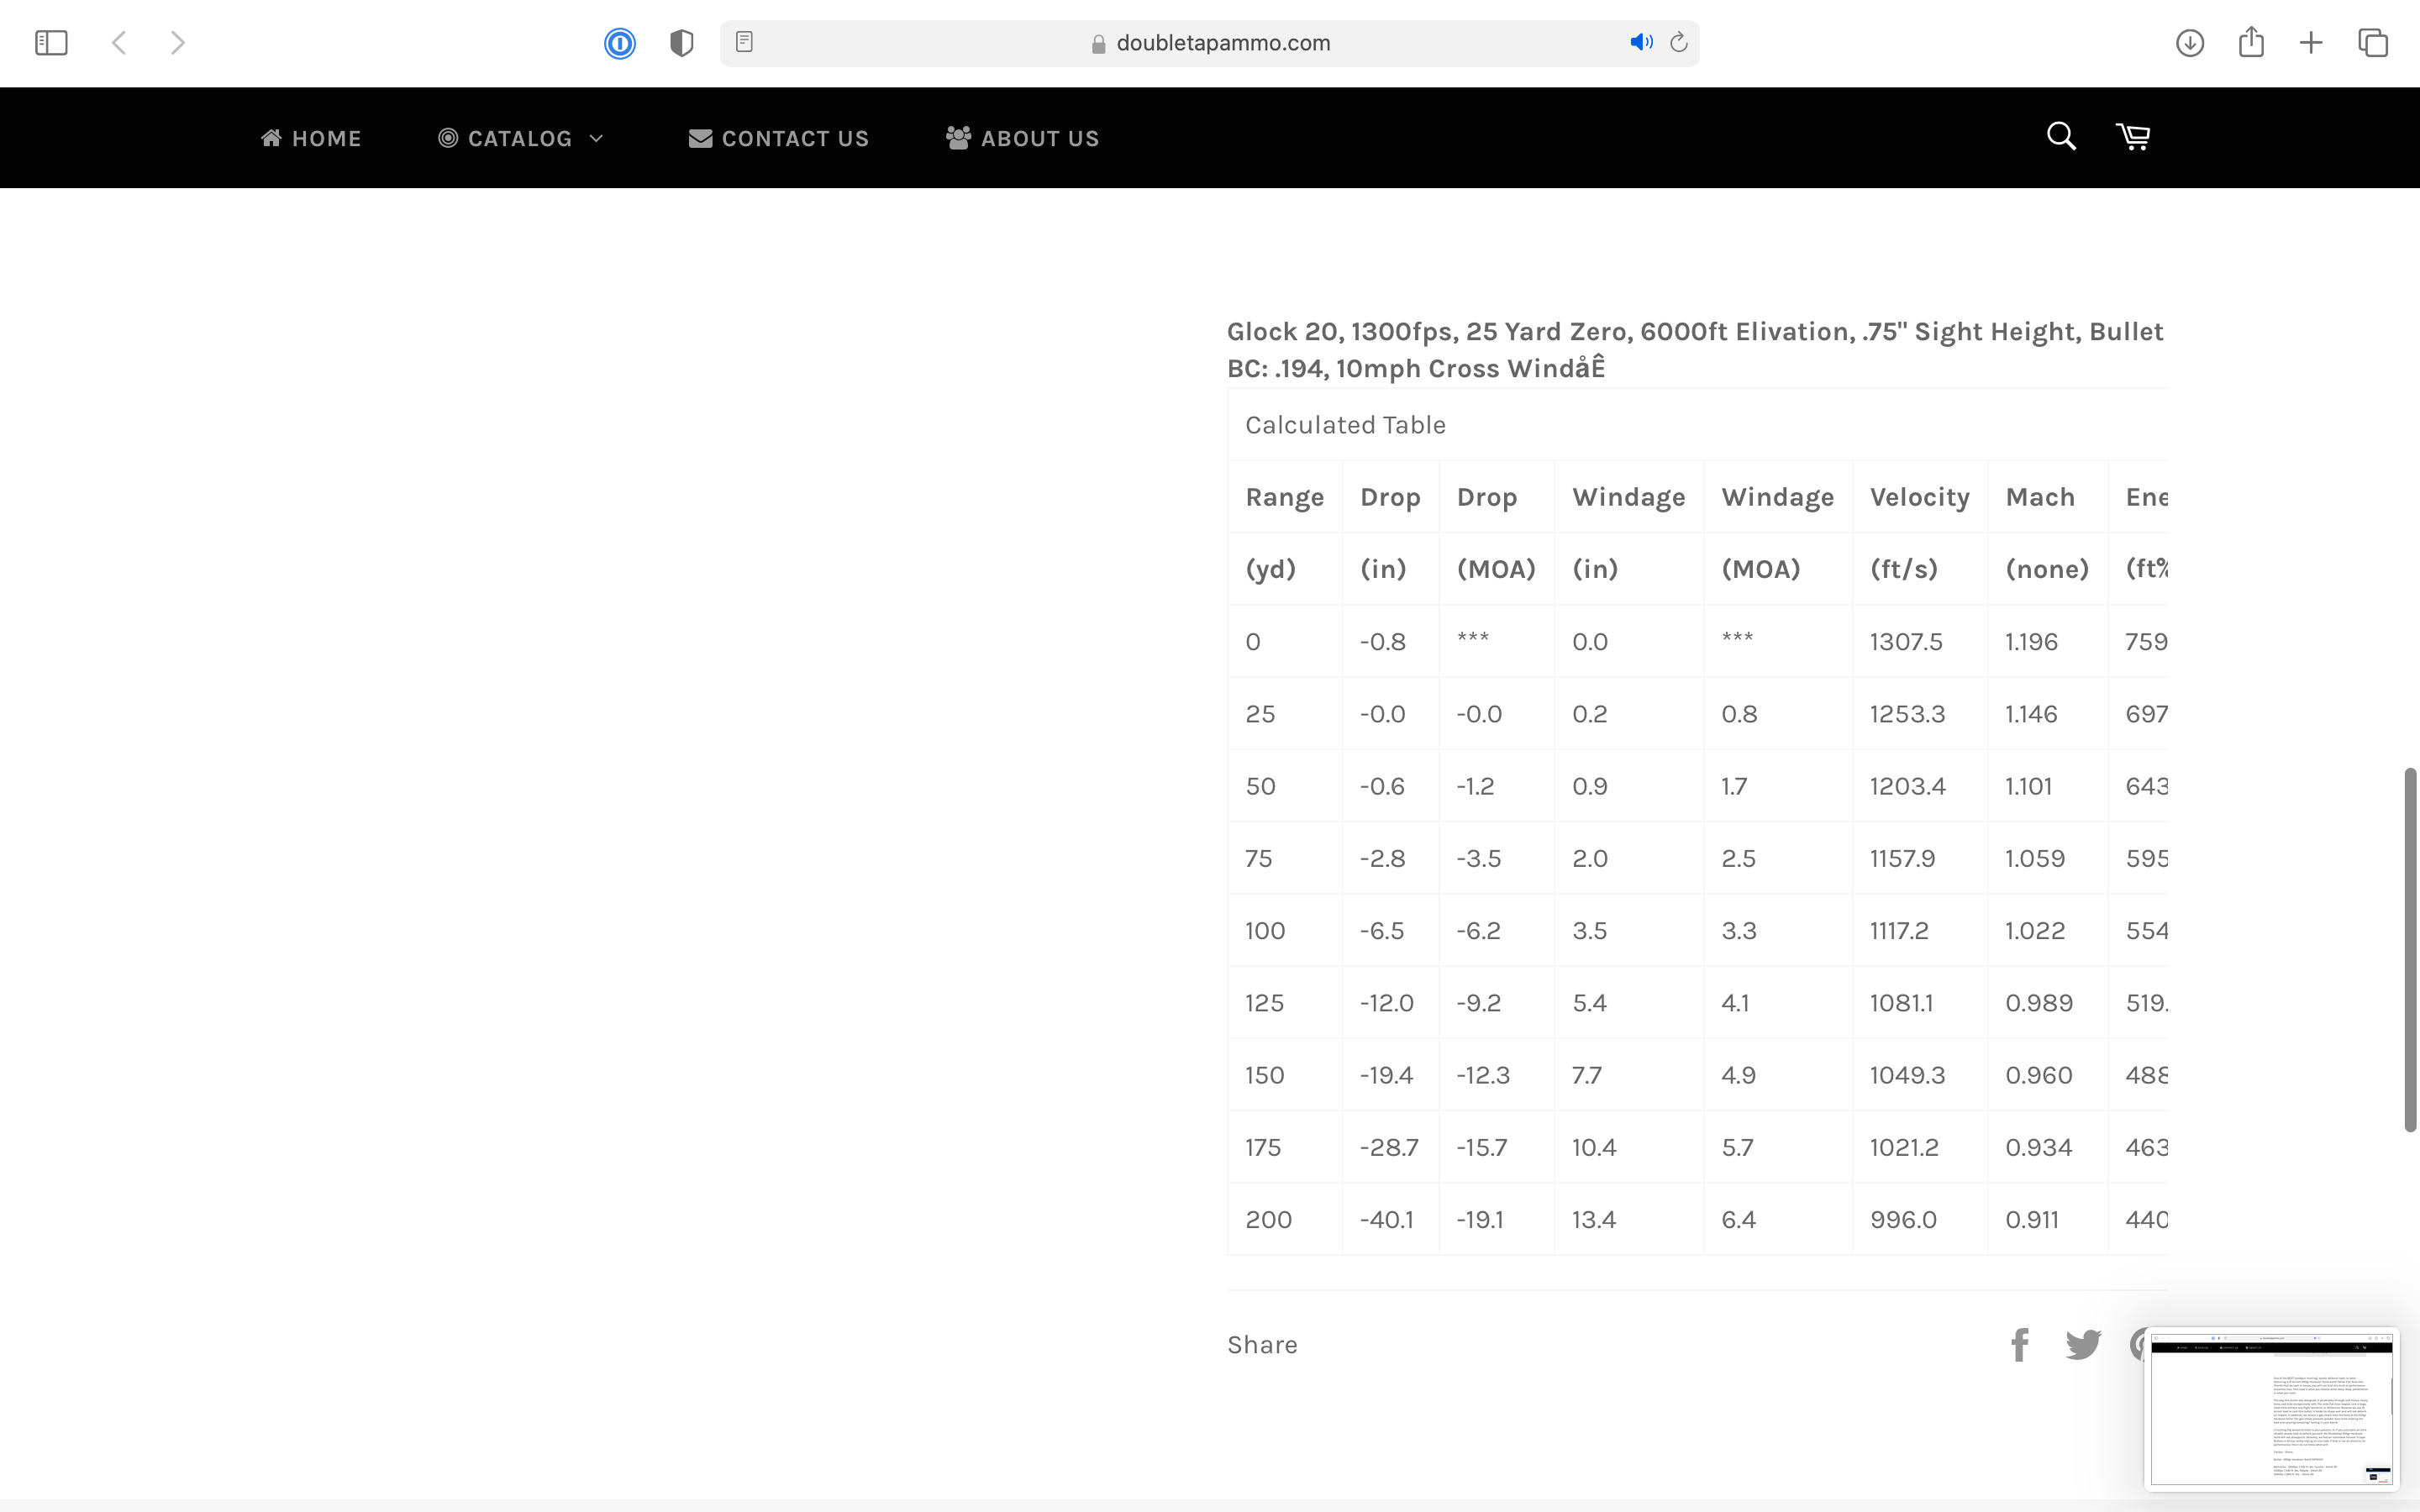This screenshot has height=1512, width=2420.
Task: Select Mach value 0.911
Action: tap(2032, 1220)
